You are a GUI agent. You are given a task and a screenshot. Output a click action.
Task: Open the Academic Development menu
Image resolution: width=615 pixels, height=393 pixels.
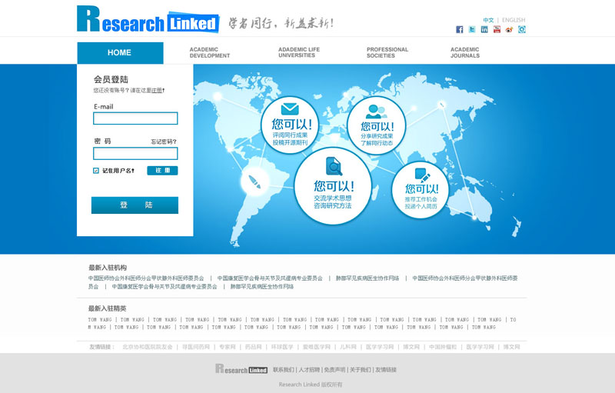coord(209,52)
